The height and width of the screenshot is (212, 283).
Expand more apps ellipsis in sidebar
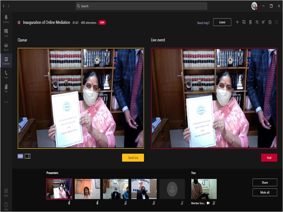point(6,102)
